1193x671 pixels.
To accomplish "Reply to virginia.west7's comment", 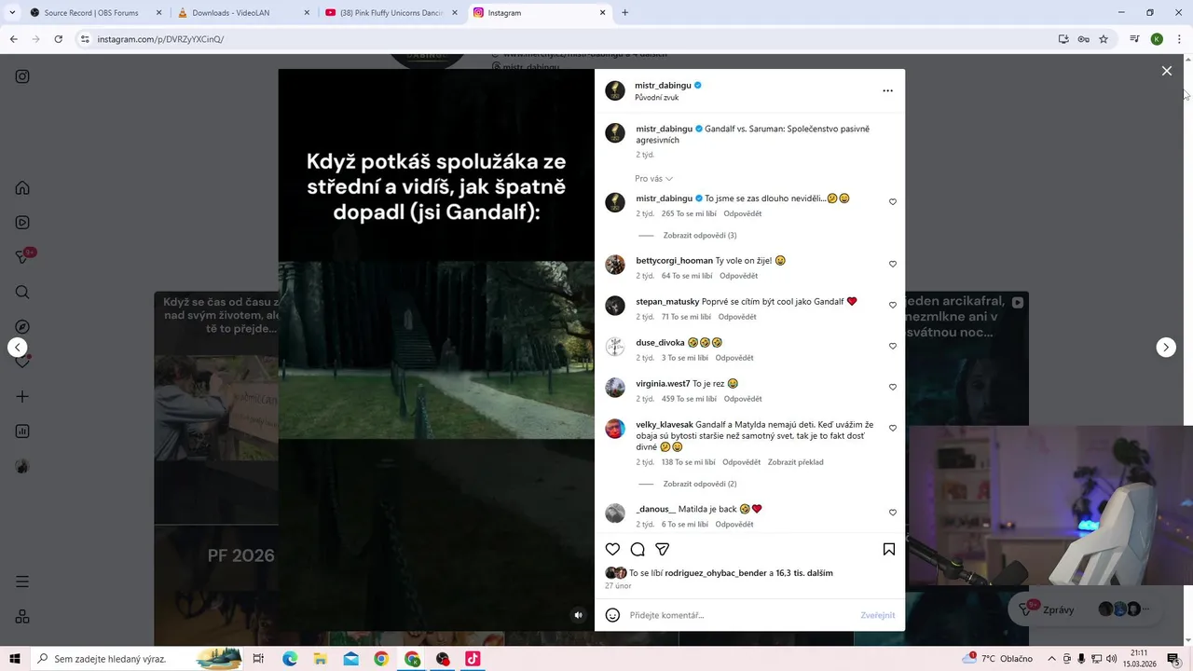I will click(x=743, y=399).
